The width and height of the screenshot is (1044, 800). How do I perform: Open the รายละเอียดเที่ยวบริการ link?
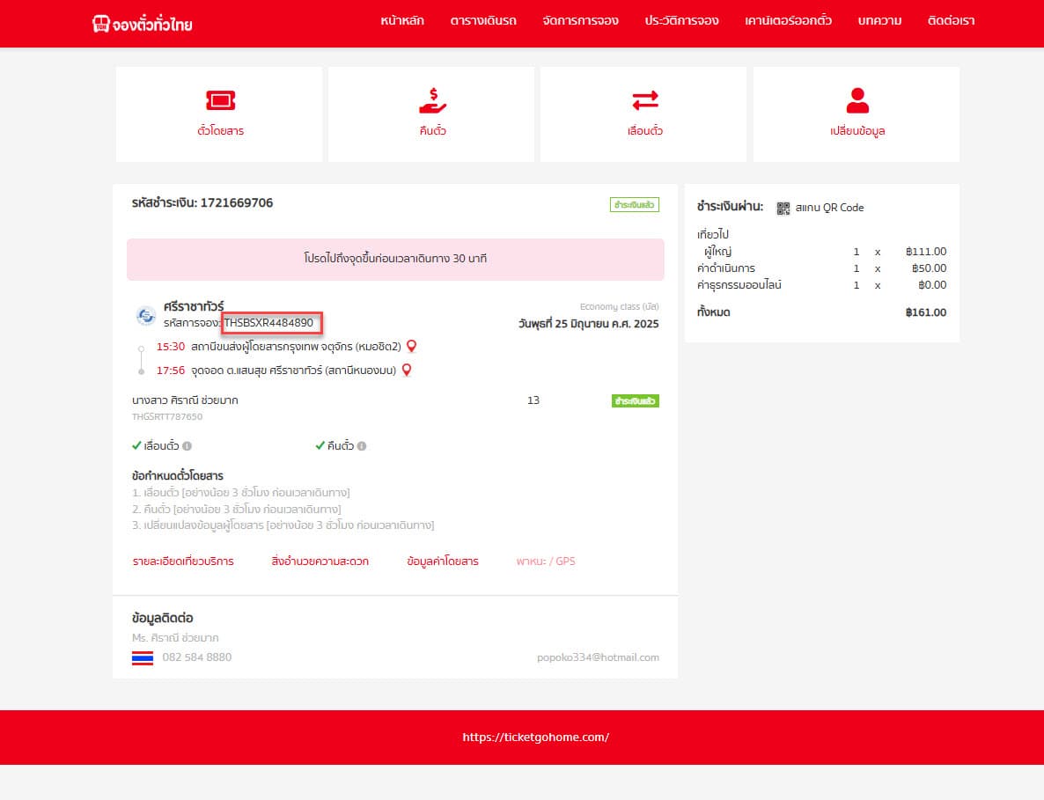[183, 561]
